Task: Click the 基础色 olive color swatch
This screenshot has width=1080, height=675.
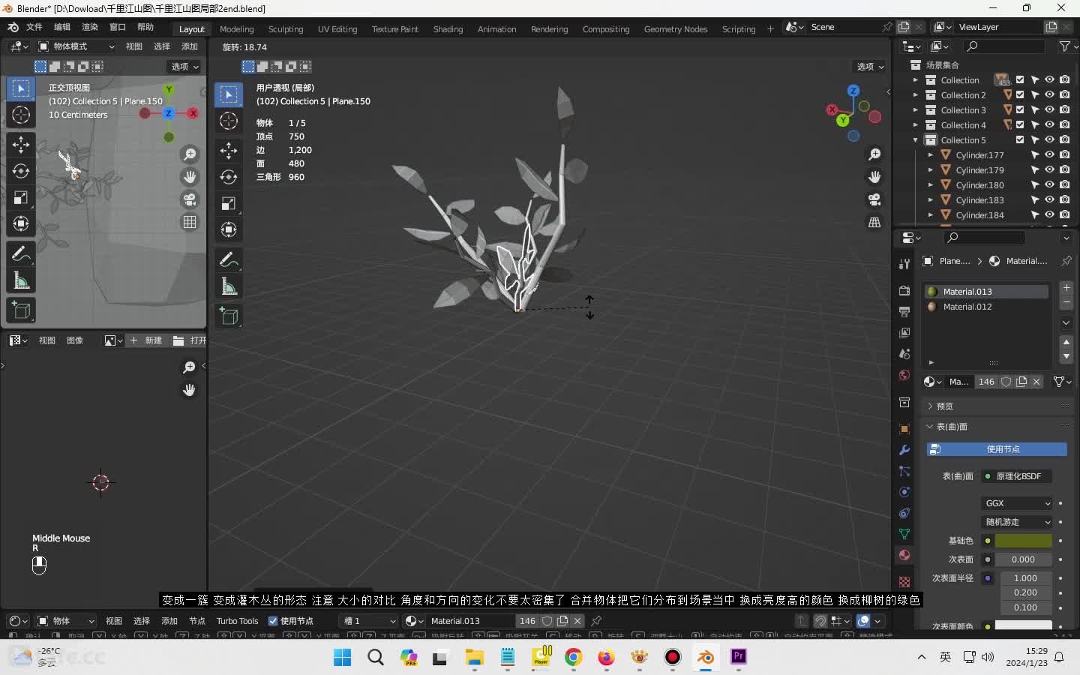Action: (1024, 541)
